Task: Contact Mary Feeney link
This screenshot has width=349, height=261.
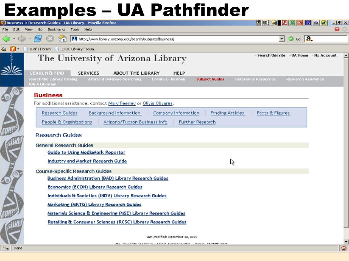Action: pos(122,103)
